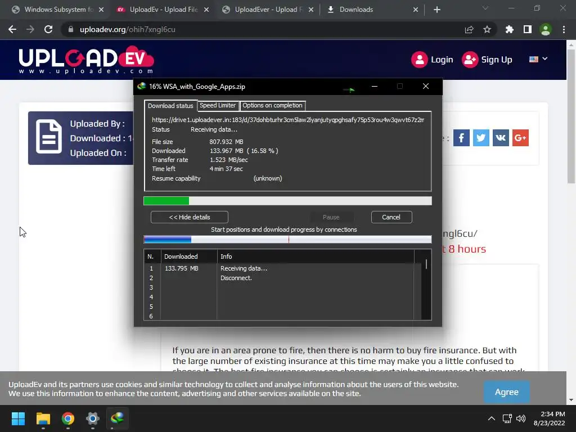576x432 pixels.
Task: Open the clock showing 2:34 PM
Action: point(550,418)
